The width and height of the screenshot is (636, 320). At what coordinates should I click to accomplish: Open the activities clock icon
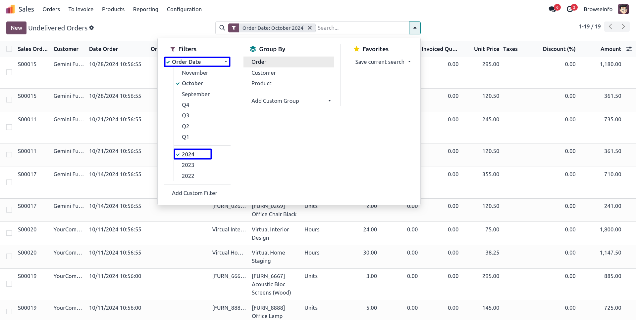[x=570, y=9]
